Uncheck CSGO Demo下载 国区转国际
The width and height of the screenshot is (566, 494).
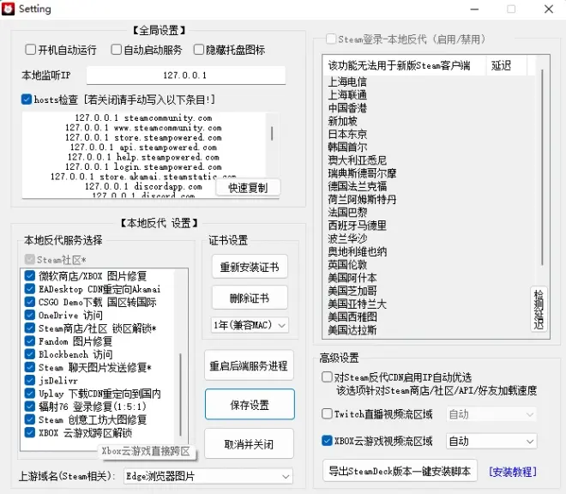pyautogui.click(x=30, y=302)
